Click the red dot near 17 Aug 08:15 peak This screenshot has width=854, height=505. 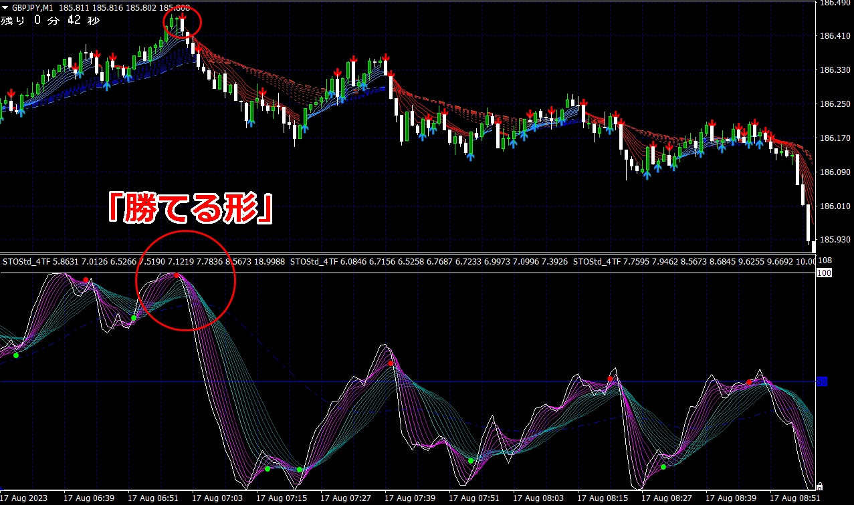tap(610, 379)
